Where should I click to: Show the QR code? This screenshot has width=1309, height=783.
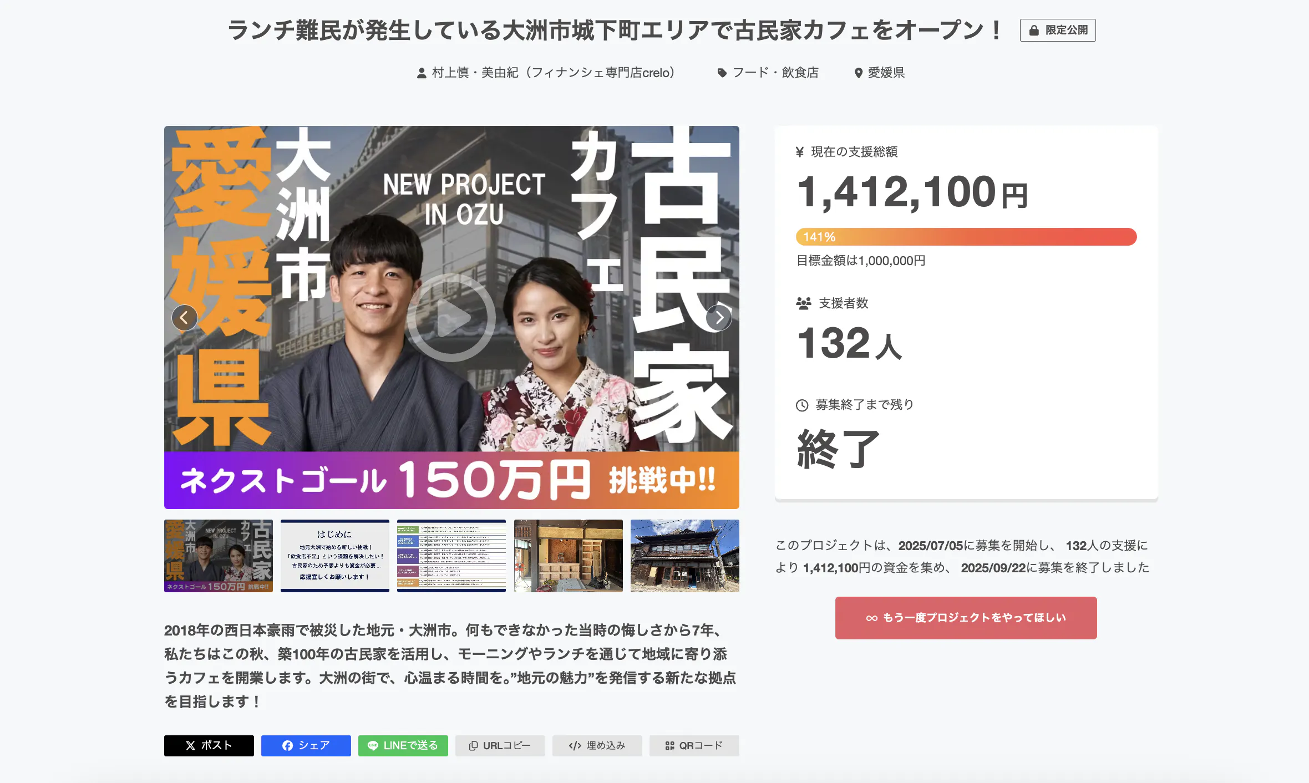694,745
